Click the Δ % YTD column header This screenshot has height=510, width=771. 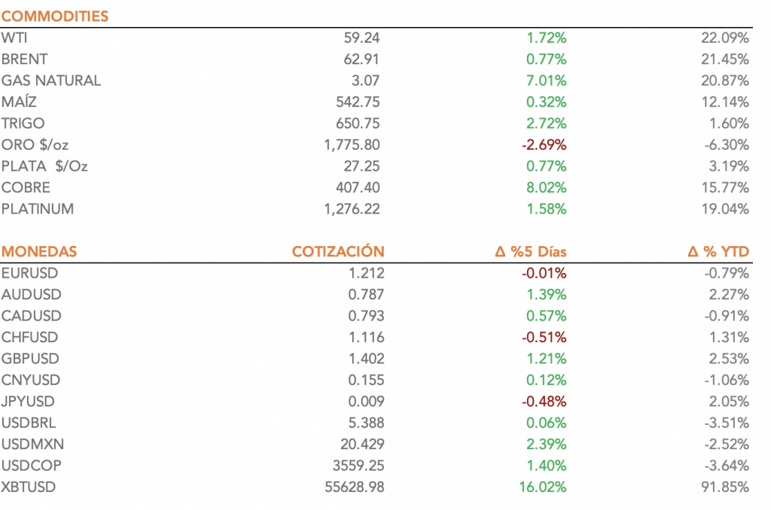coord(718,252)
